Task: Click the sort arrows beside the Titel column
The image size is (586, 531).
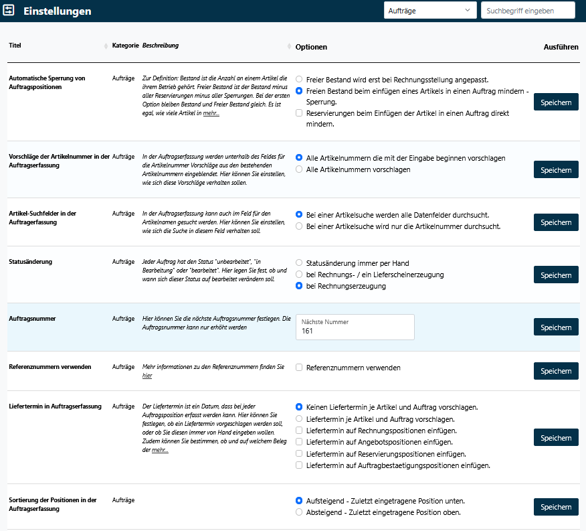Action: 106,46
